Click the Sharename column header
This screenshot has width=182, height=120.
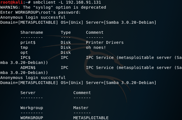pos(32,33)
